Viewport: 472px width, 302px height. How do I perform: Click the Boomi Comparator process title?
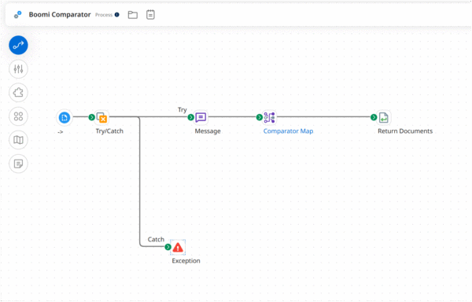click(x=60, y=14)
